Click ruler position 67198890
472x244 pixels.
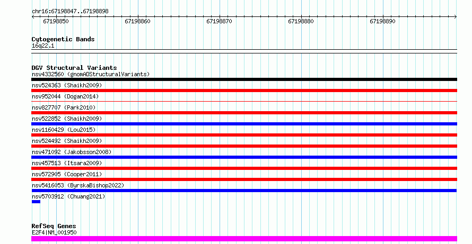pos(382,21)
